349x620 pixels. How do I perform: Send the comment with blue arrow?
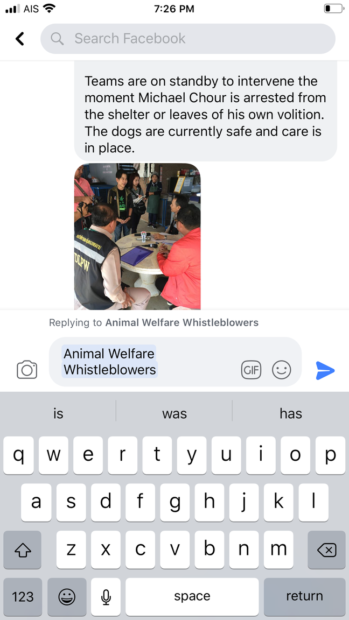tap(325, 370)
